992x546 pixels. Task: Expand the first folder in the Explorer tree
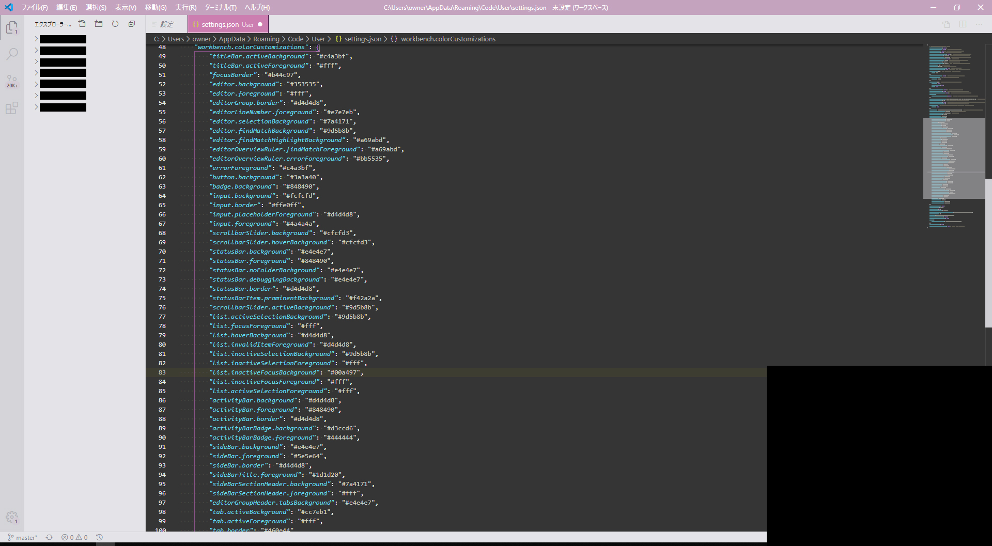[x=35, y=38]
